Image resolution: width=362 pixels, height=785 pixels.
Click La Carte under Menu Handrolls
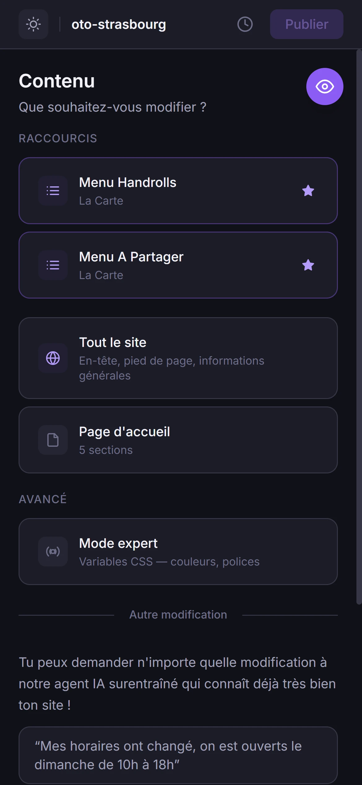pos(101,201)
